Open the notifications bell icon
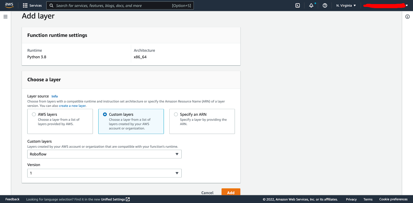 311,5
